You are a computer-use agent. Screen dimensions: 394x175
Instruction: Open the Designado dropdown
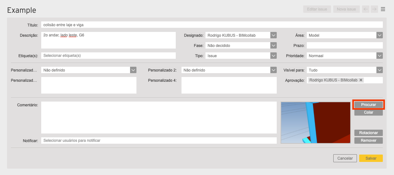point(273,35)
